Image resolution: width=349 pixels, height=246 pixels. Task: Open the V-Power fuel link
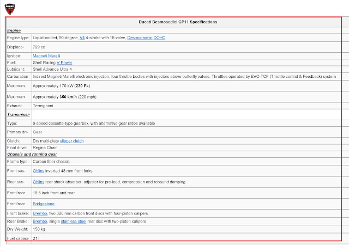[x=64, y=63]
